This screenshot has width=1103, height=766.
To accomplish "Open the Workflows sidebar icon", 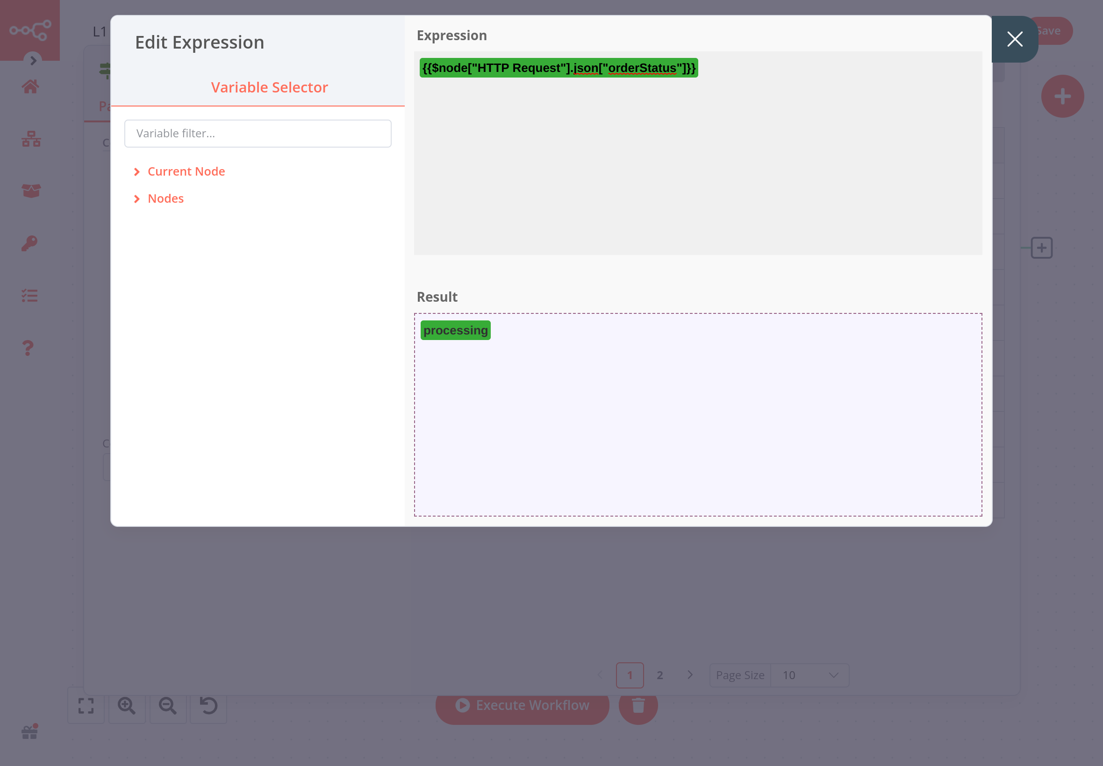I will [x=30, y=139].
